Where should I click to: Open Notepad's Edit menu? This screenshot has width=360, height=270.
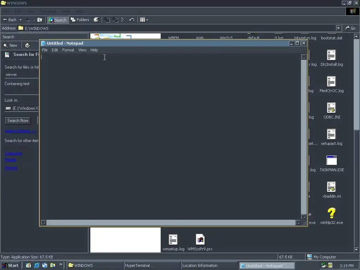pos(54,50)
